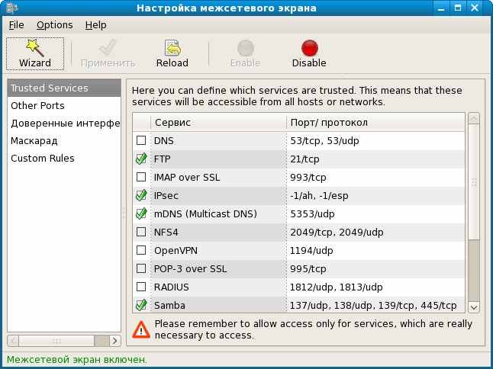This screenshot has width=493, height=369.
Task: Check the RADIUS service checkbox
Action: 141,287
